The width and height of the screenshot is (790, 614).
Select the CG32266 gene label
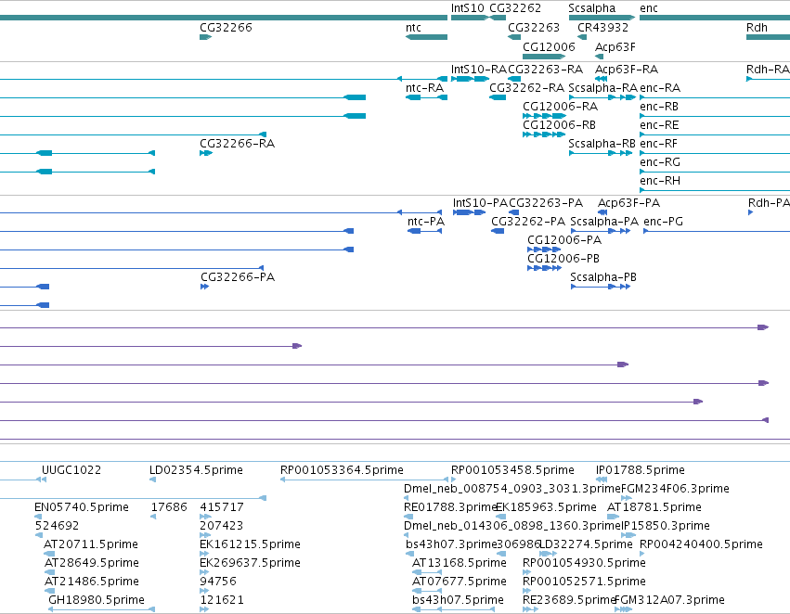pos(226,28)
